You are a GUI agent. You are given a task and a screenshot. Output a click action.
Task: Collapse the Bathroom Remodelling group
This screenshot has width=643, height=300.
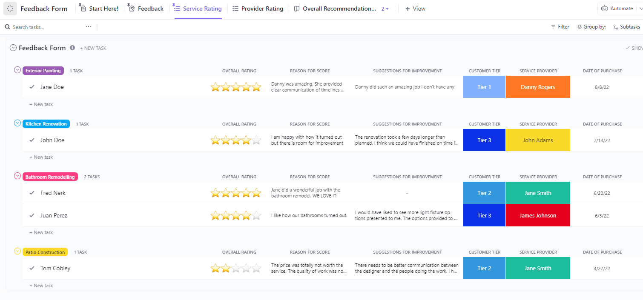(x=17, y=176)
